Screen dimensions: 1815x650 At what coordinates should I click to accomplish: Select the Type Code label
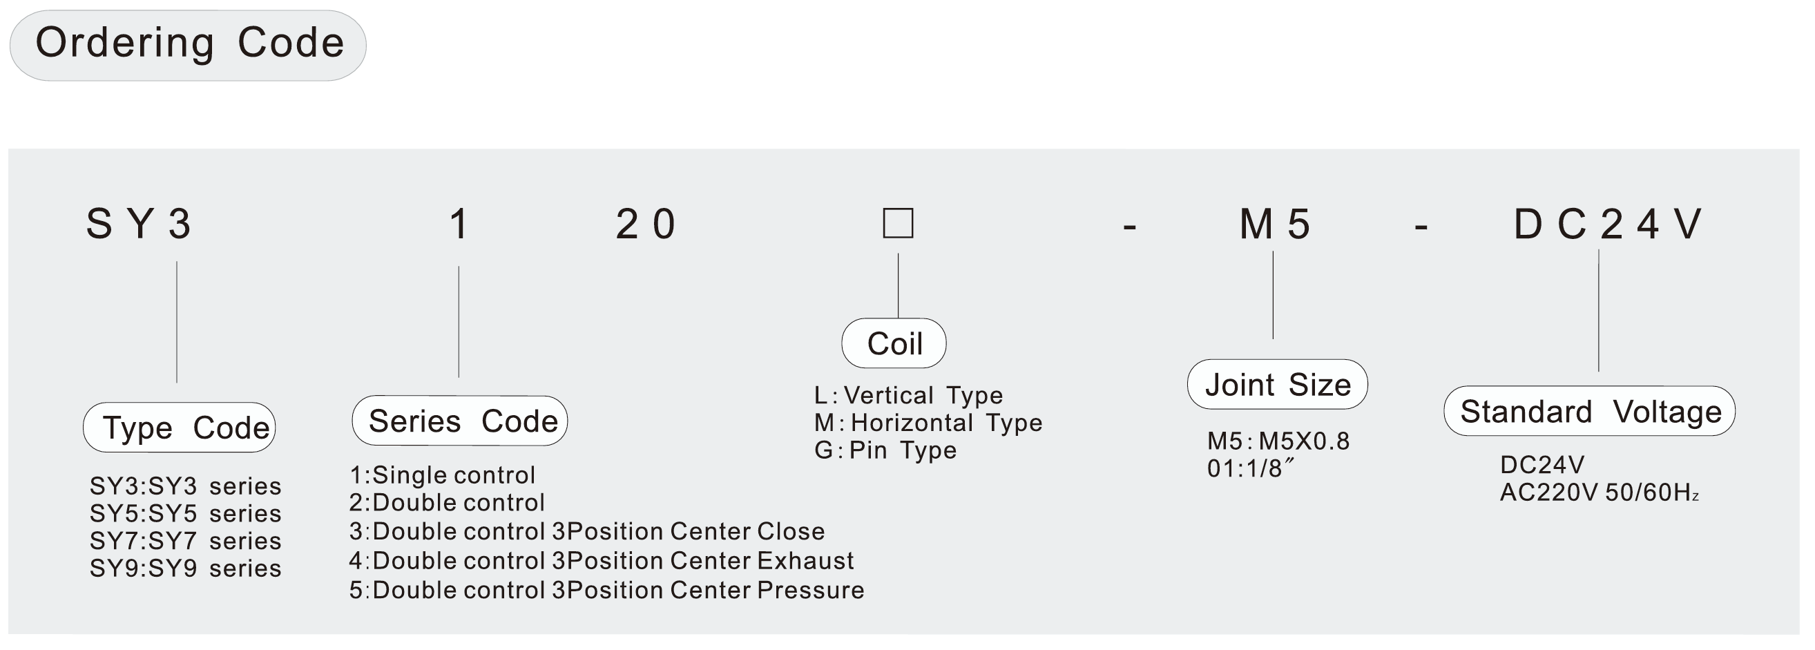click(x=179, y=427)
